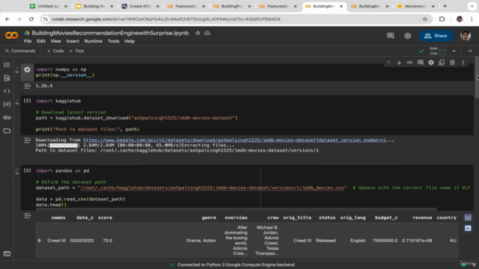Mirror the cell in a tab
The height and width of the screenshot is (269, 479).
click(442, 63)
